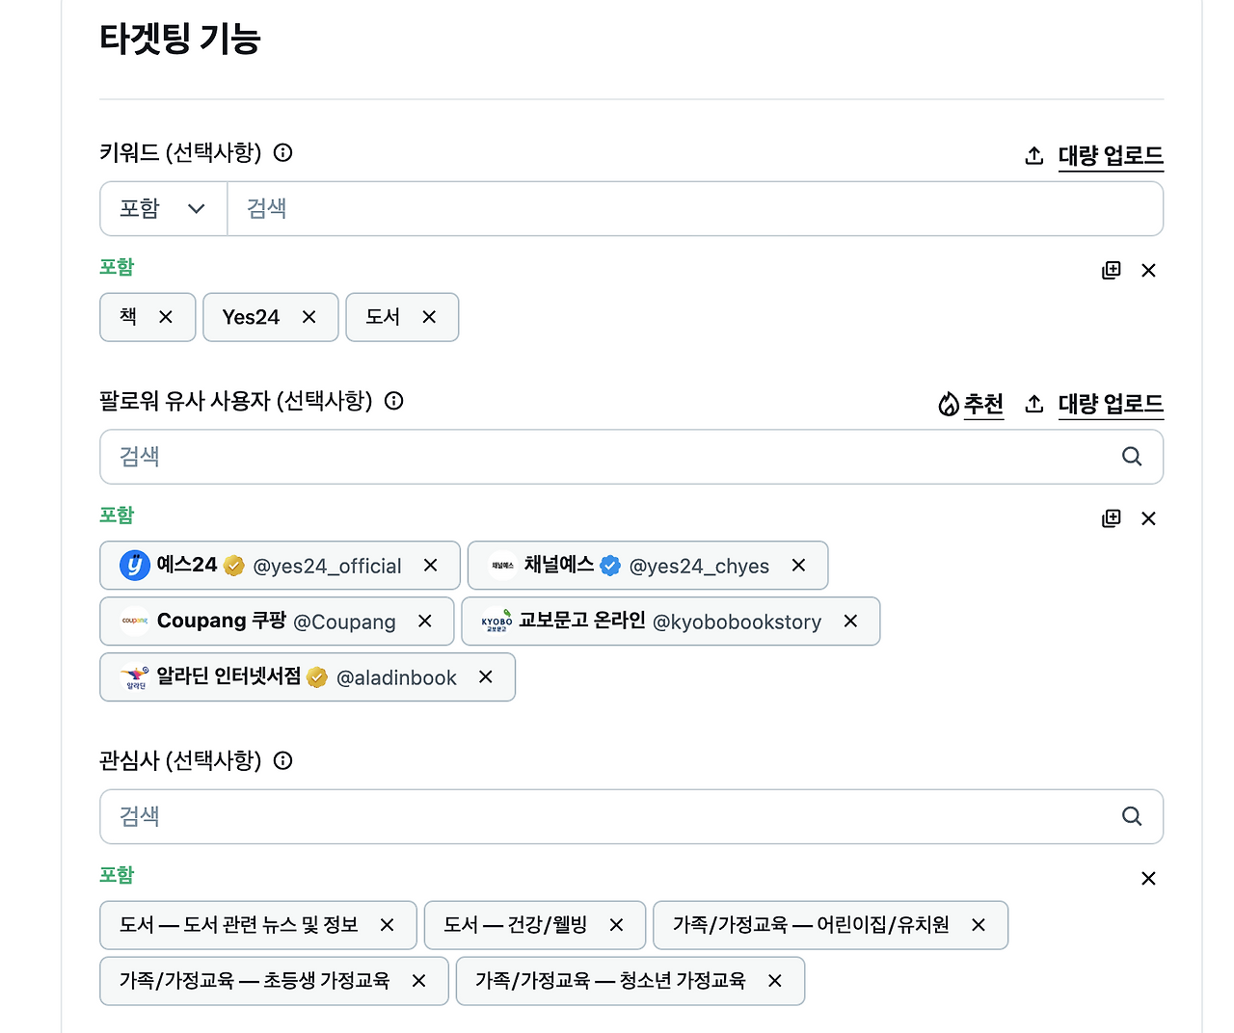Remove the 가족/가정교육 — 초등생 가정교육 interest
The width and height of the screenshot is (1234, 1033).
[418, 981]
